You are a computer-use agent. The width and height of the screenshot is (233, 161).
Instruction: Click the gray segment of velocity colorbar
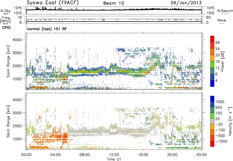212,121
